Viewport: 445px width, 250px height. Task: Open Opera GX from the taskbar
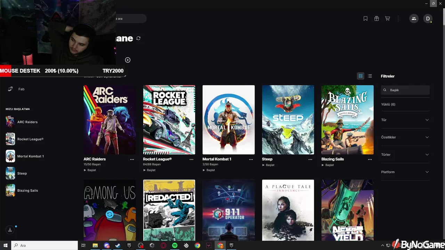tap(163, 245)
